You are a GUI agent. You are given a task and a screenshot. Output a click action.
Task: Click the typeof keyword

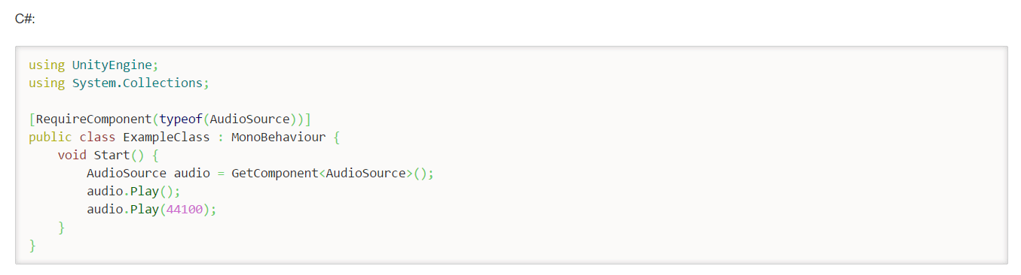click(181, 119)
